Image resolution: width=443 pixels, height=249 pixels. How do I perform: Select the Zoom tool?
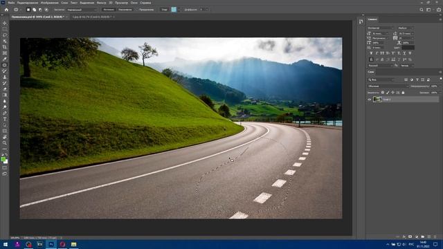5,143
